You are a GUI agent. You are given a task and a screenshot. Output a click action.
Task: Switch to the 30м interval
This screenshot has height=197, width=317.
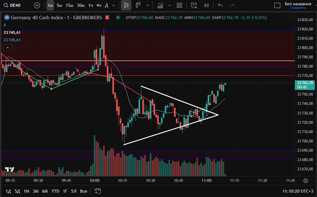(81, 6)
